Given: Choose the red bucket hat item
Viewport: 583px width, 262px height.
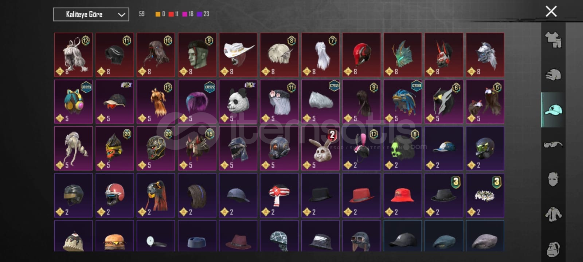Looking at the screenshot, I should pos(403,195).
